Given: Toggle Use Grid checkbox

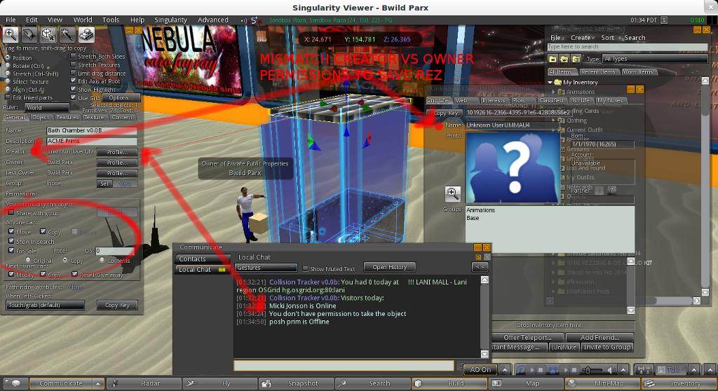Looking at the screenshot, I should coord(73,97).
